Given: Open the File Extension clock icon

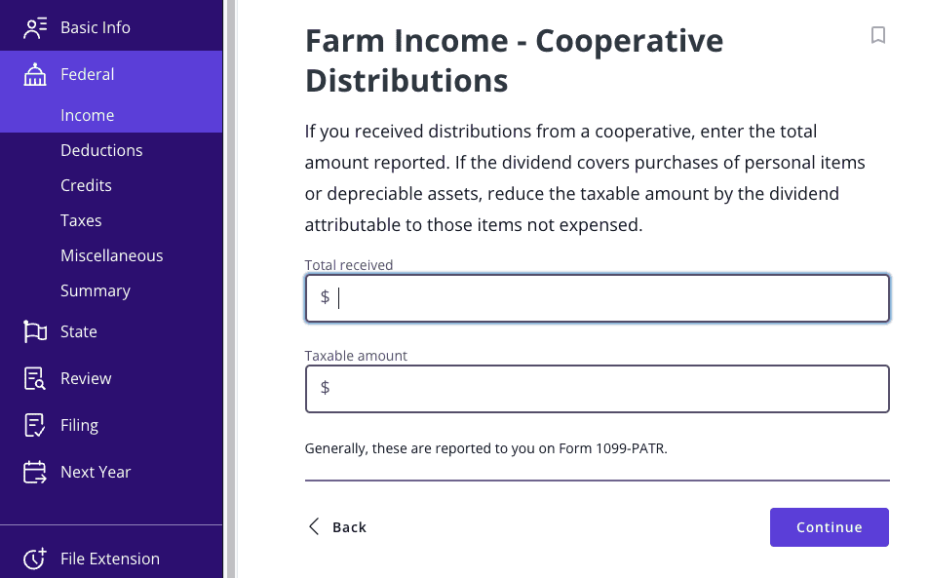Looking at the screenshot, I should [34, 559].
